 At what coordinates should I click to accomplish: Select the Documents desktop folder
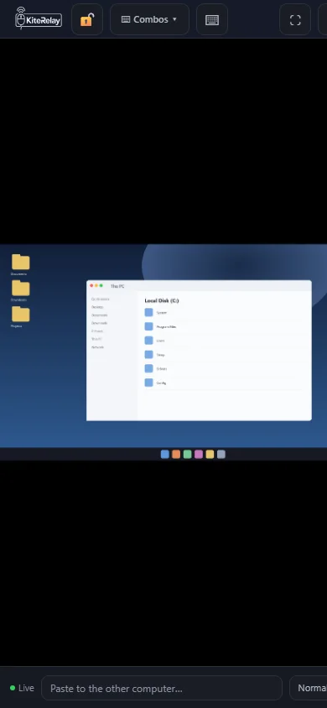click(x=20, y=265)
